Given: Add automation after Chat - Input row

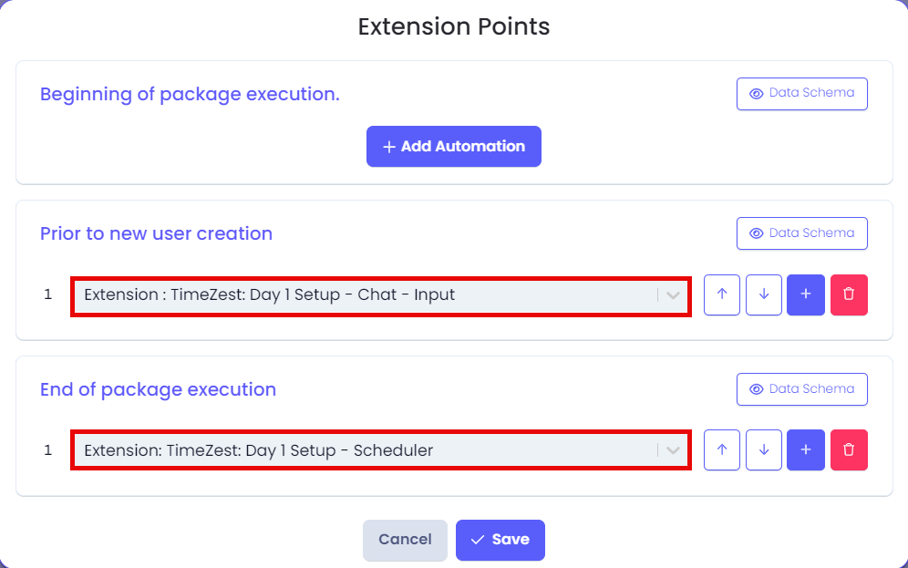Looking at the screenshot, I should point(806,294).
